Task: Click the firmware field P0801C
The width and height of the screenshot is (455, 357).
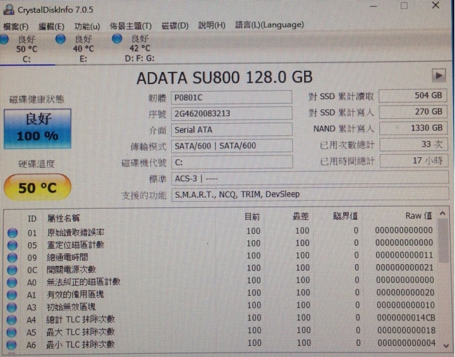Action: coord(231,97)
